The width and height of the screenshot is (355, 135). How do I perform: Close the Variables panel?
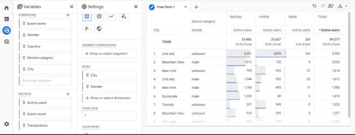pyautogui.click(x=71, y=7)
